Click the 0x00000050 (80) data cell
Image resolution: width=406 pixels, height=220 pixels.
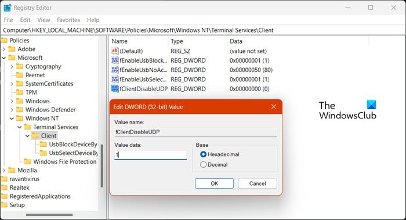pos(251,70)
